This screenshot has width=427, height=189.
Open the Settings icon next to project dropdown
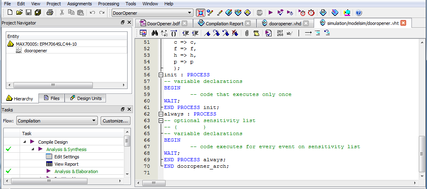[x=201, y=13]
